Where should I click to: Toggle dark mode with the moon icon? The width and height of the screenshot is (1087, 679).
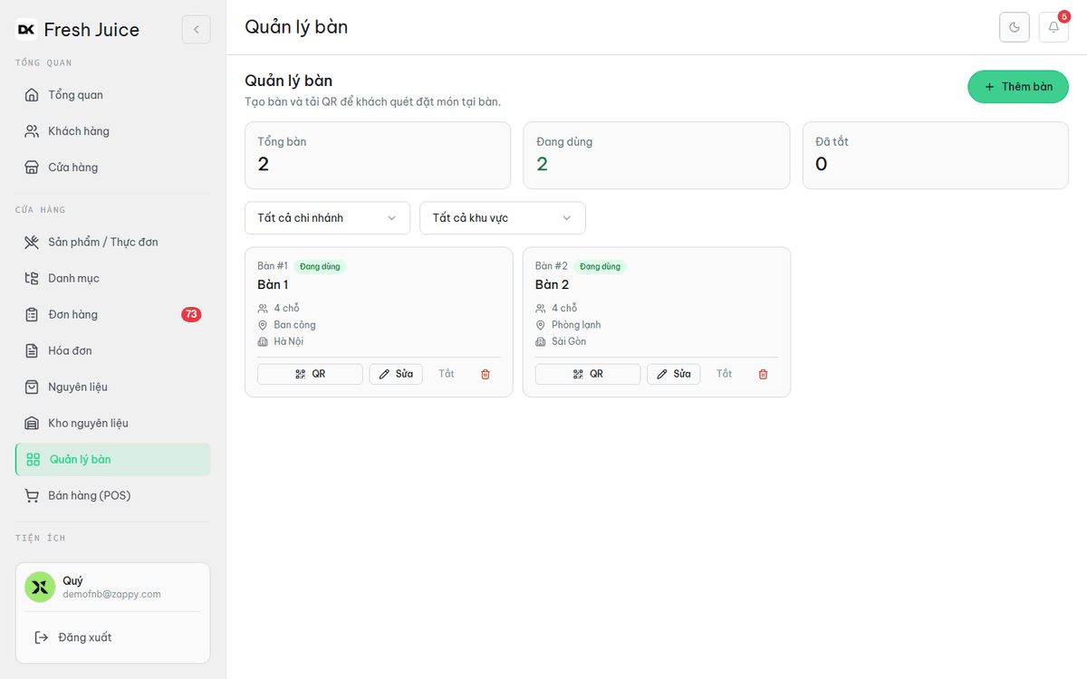pos(1015,27)
